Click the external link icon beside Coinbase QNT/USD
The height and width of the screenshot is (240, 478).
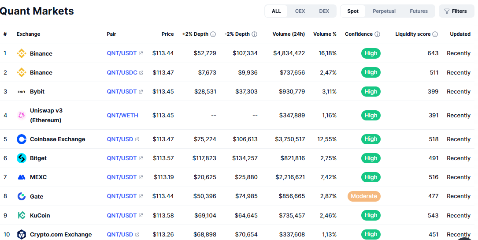click(x=137, y=139)
